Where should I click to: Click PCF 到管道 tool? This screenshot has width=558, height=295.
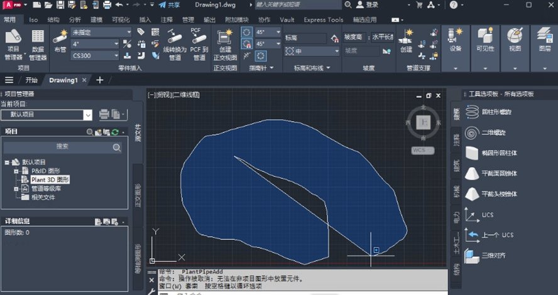(199, 45)
